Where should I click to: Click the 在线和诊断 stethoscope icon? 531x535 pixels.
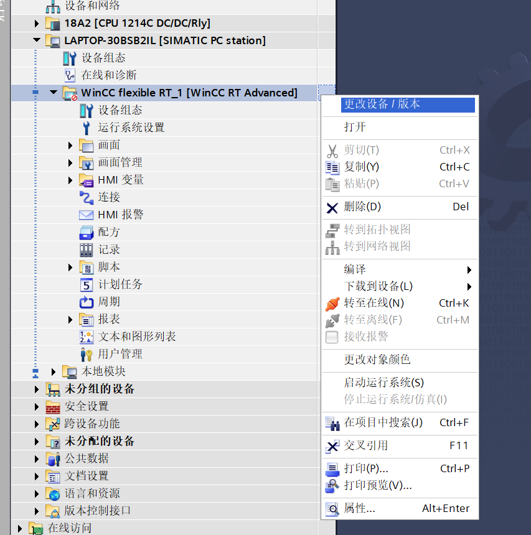(x=70, y=75)
